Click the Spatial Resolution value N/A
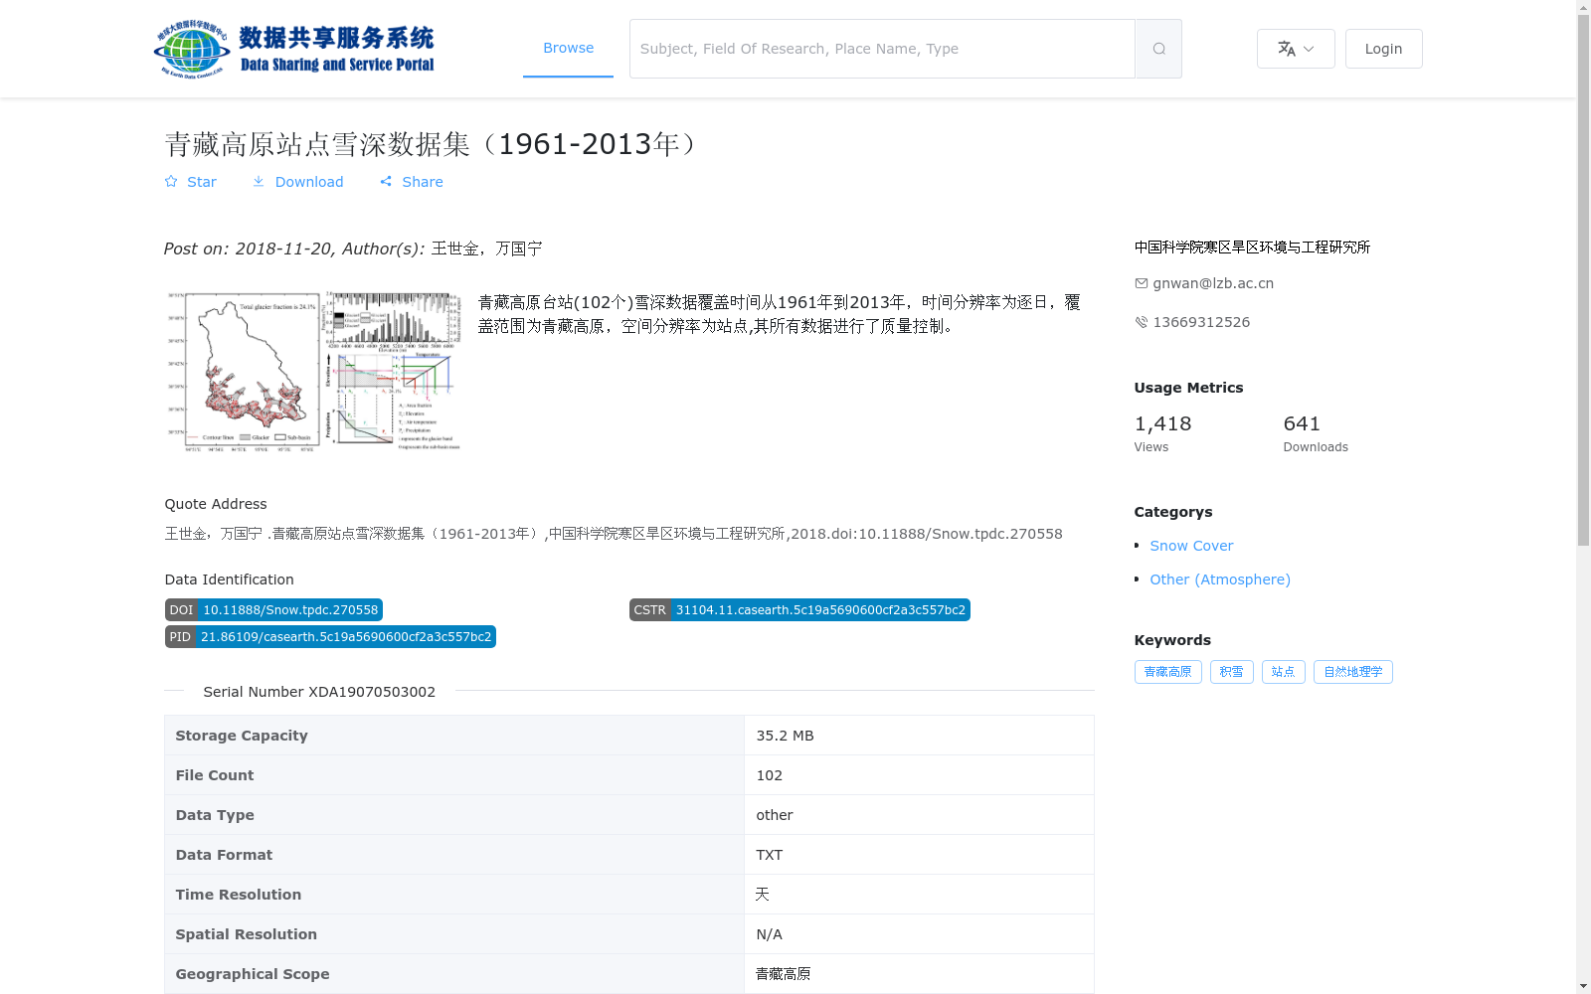This screenshot has width=1591, height=994. pyautogui.click(x=770, y=934)
